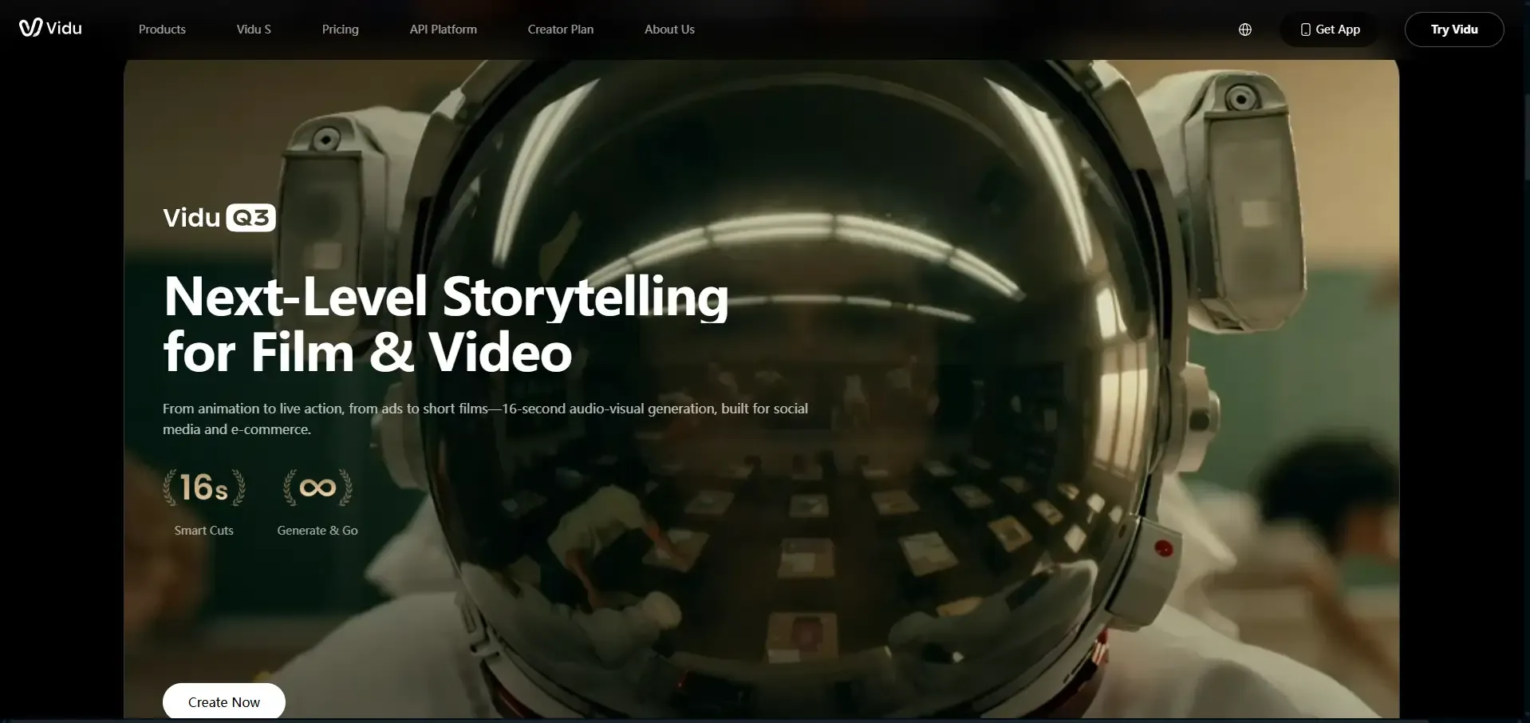Go to the Vidu S page
This screenshot has width=1530, height=723.
tap(254, 30)
